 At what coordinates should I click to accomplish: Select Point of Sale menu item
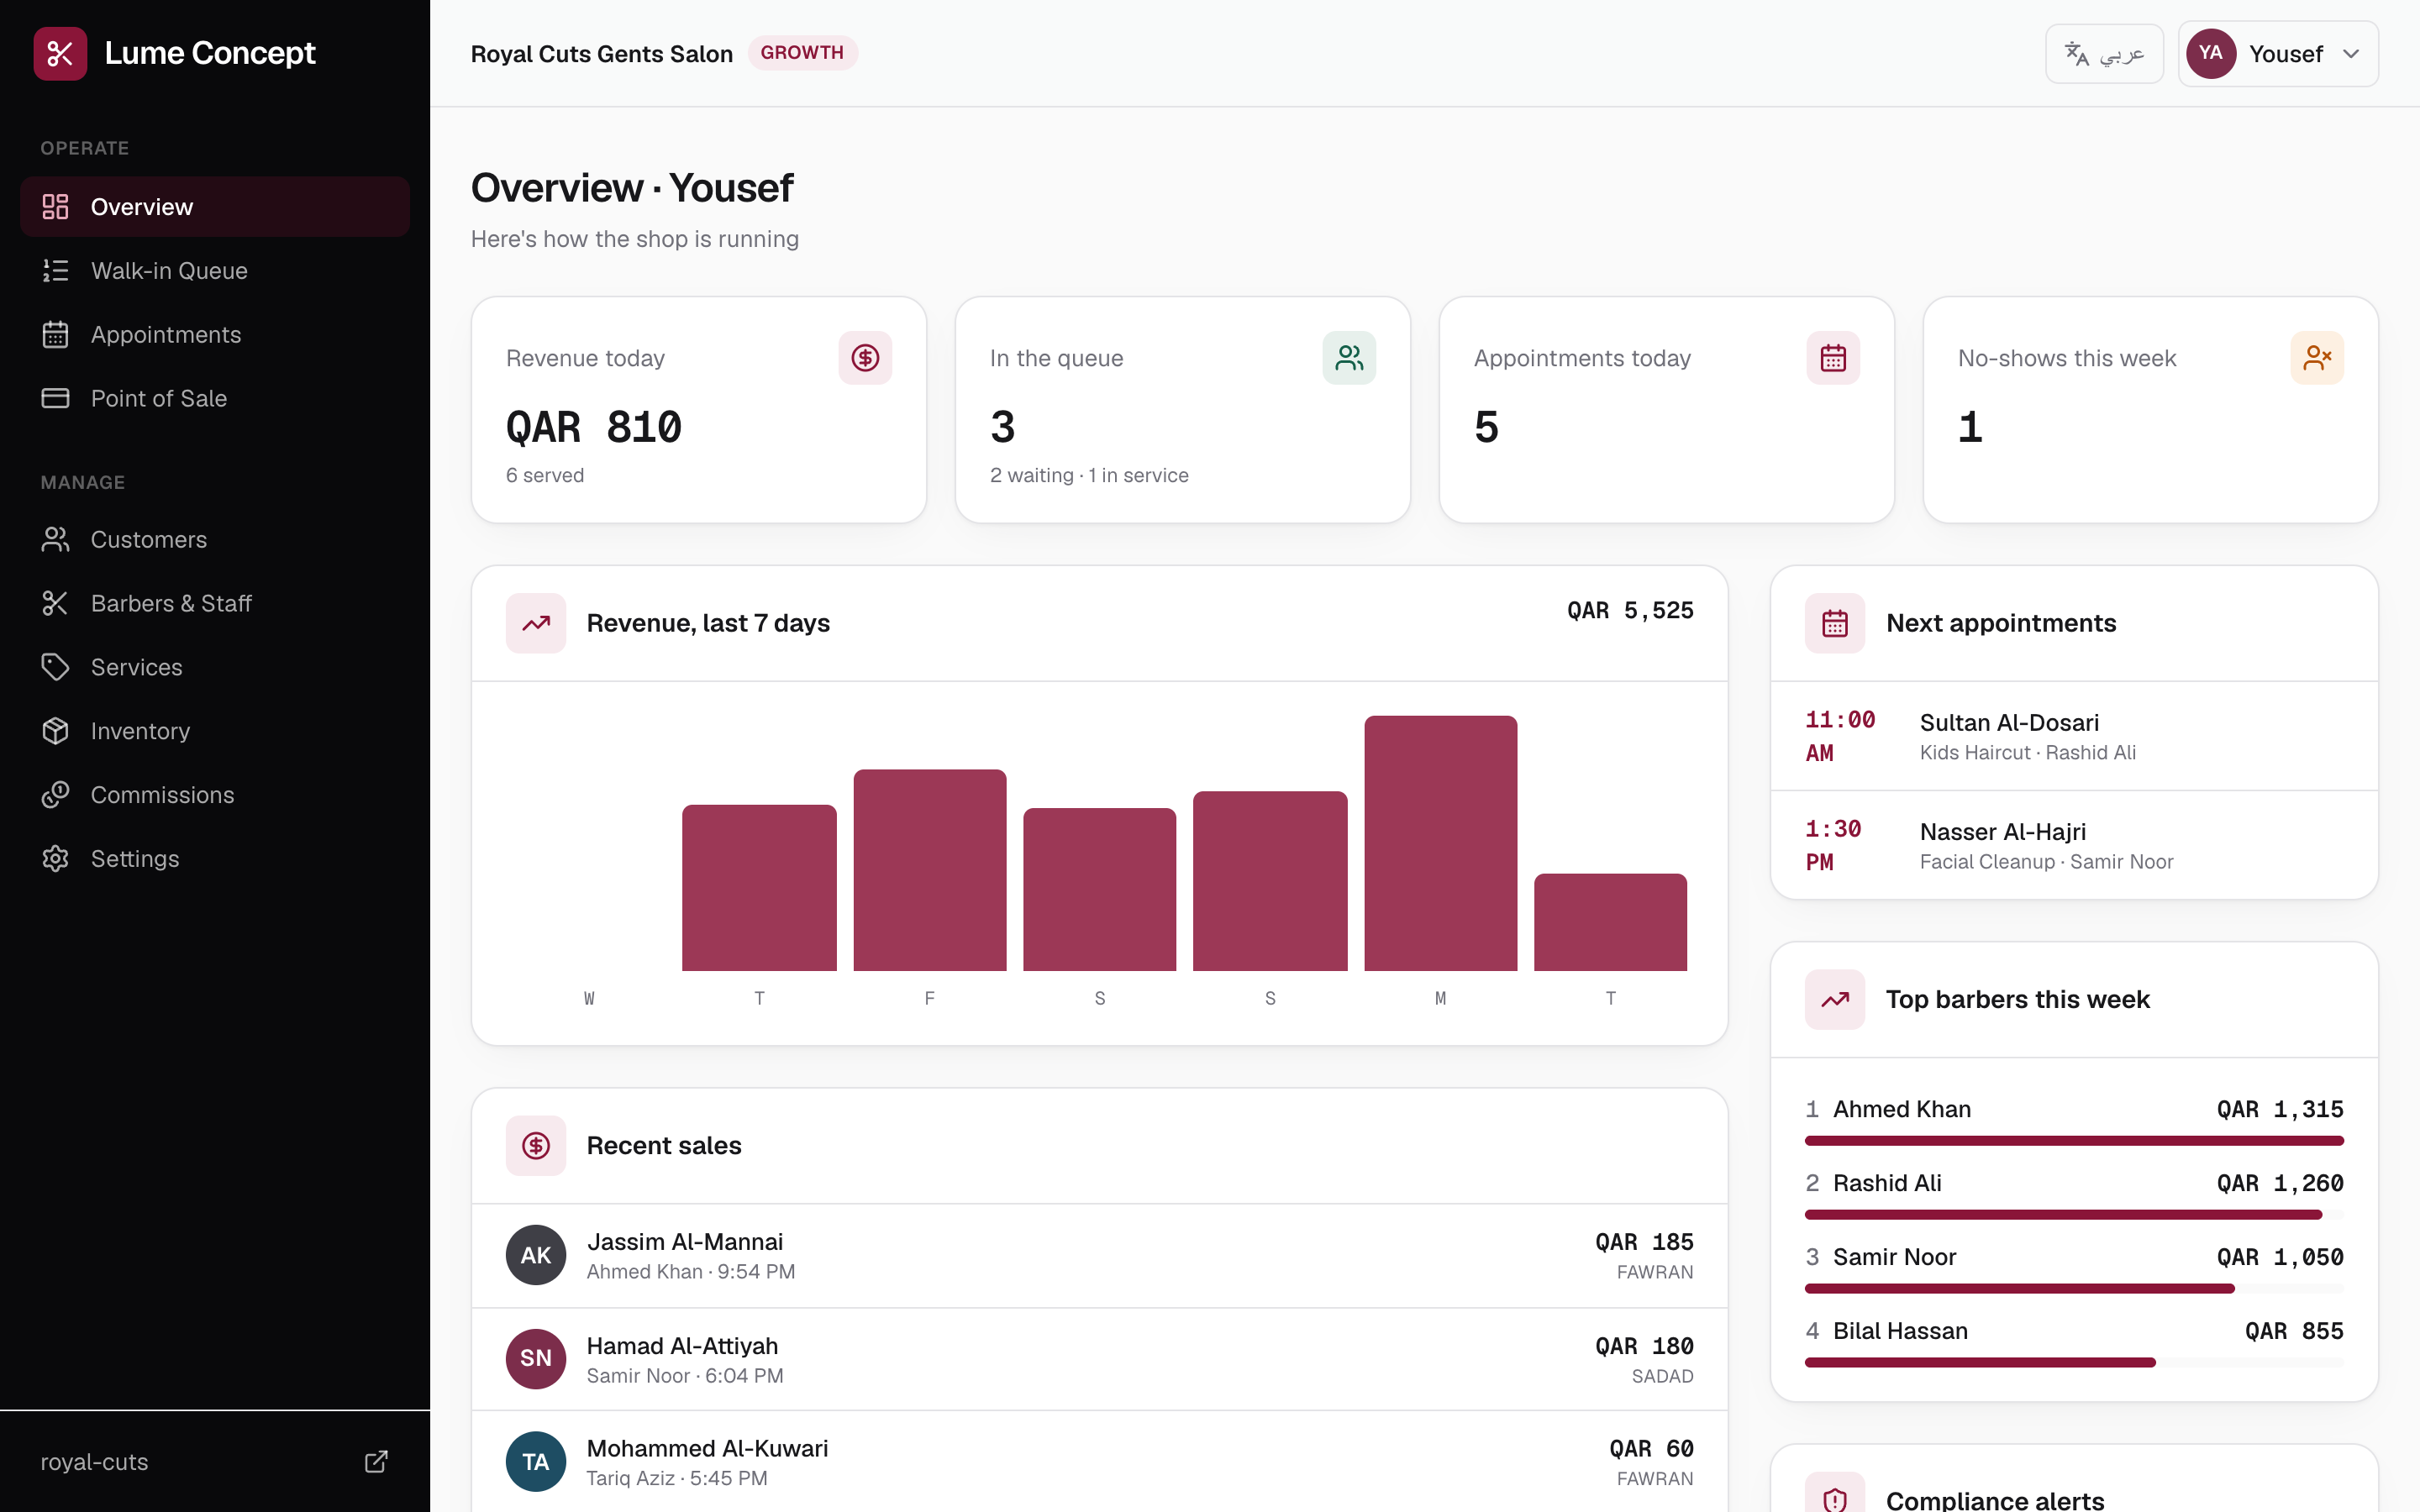point(215,399)
